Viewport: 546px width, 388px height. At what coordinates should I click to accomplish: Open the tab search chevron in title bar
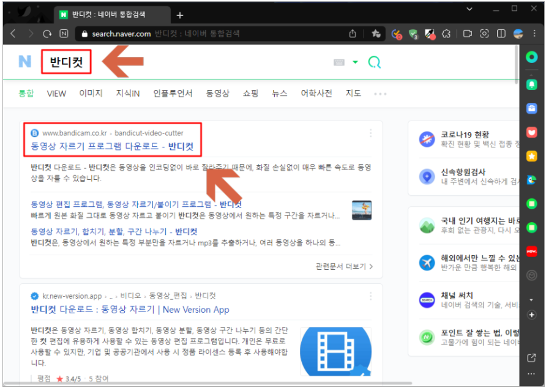469,9
